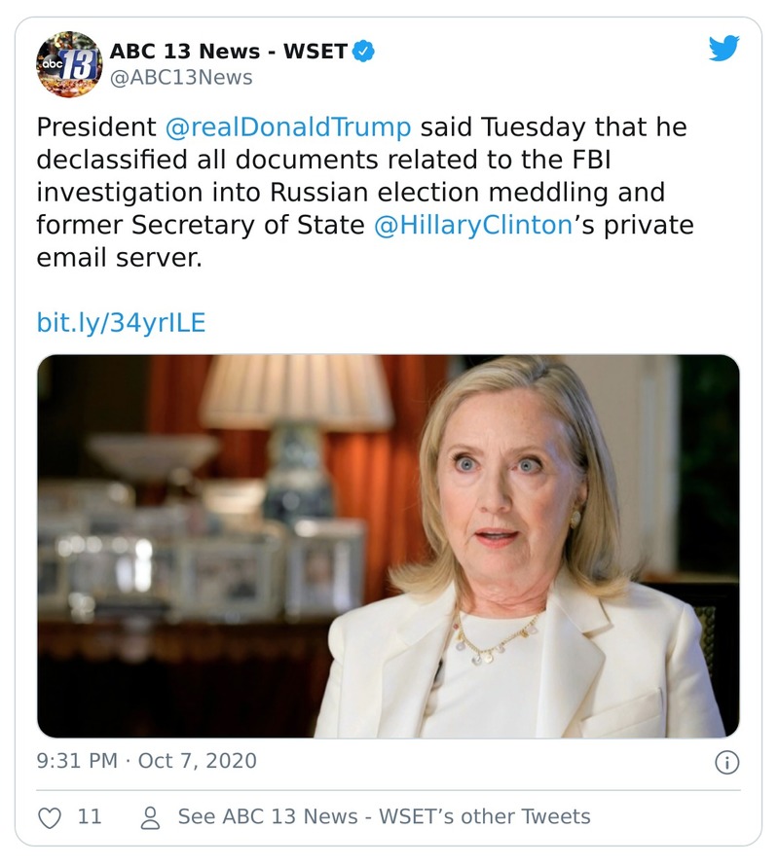Screen dimensions: 779x865
Task: Open ABC 13 profile avatar
Action: pos(69,64)
